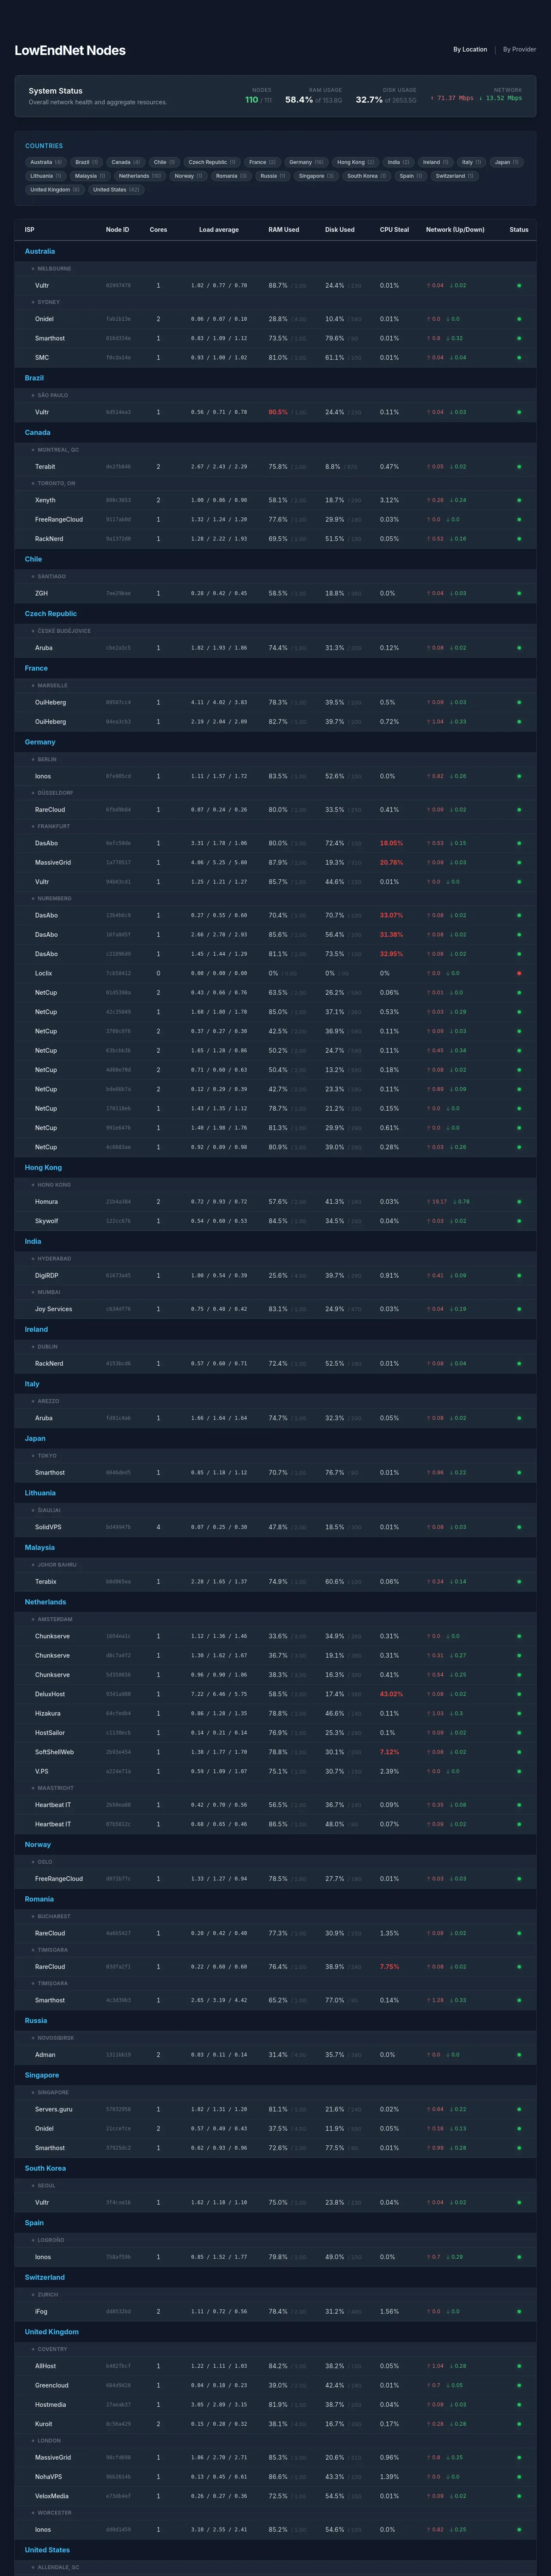Click the 43.02% CPU steal value for DeluxHost
This screenshot has height=2576, width=551.
pyautogui.click(x=391, y=1694)
